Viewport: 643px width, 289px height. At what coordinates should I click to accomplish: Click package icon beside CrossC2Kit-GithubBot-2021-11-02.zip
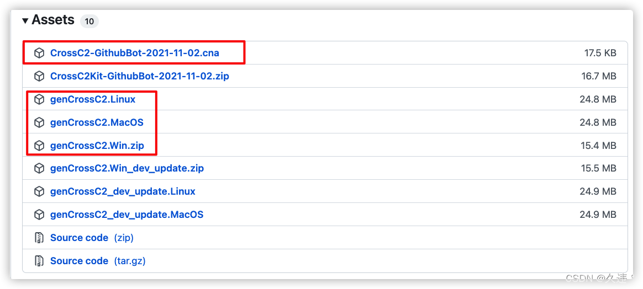[39, 76]
